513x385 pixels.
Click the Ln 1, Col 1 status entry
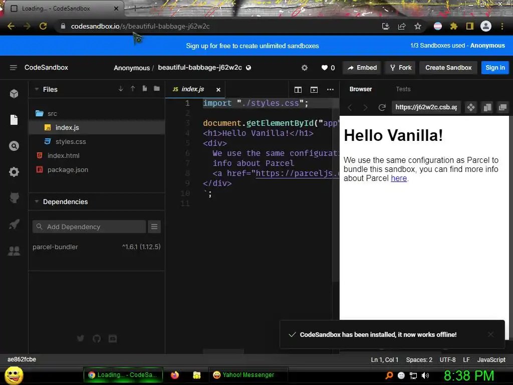pos(385,359)
